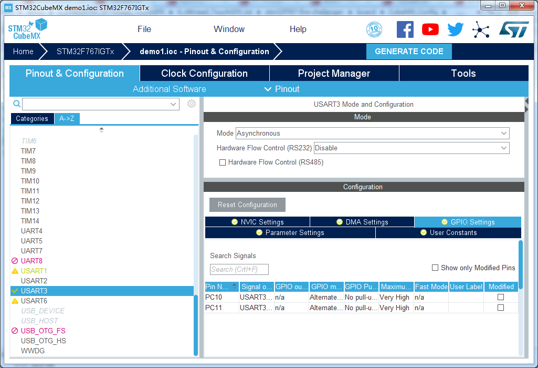Image resolution: width=538 pixels, height=368 pixels.
Task: Open the Facebook icon link
Action: coord(405,29)
